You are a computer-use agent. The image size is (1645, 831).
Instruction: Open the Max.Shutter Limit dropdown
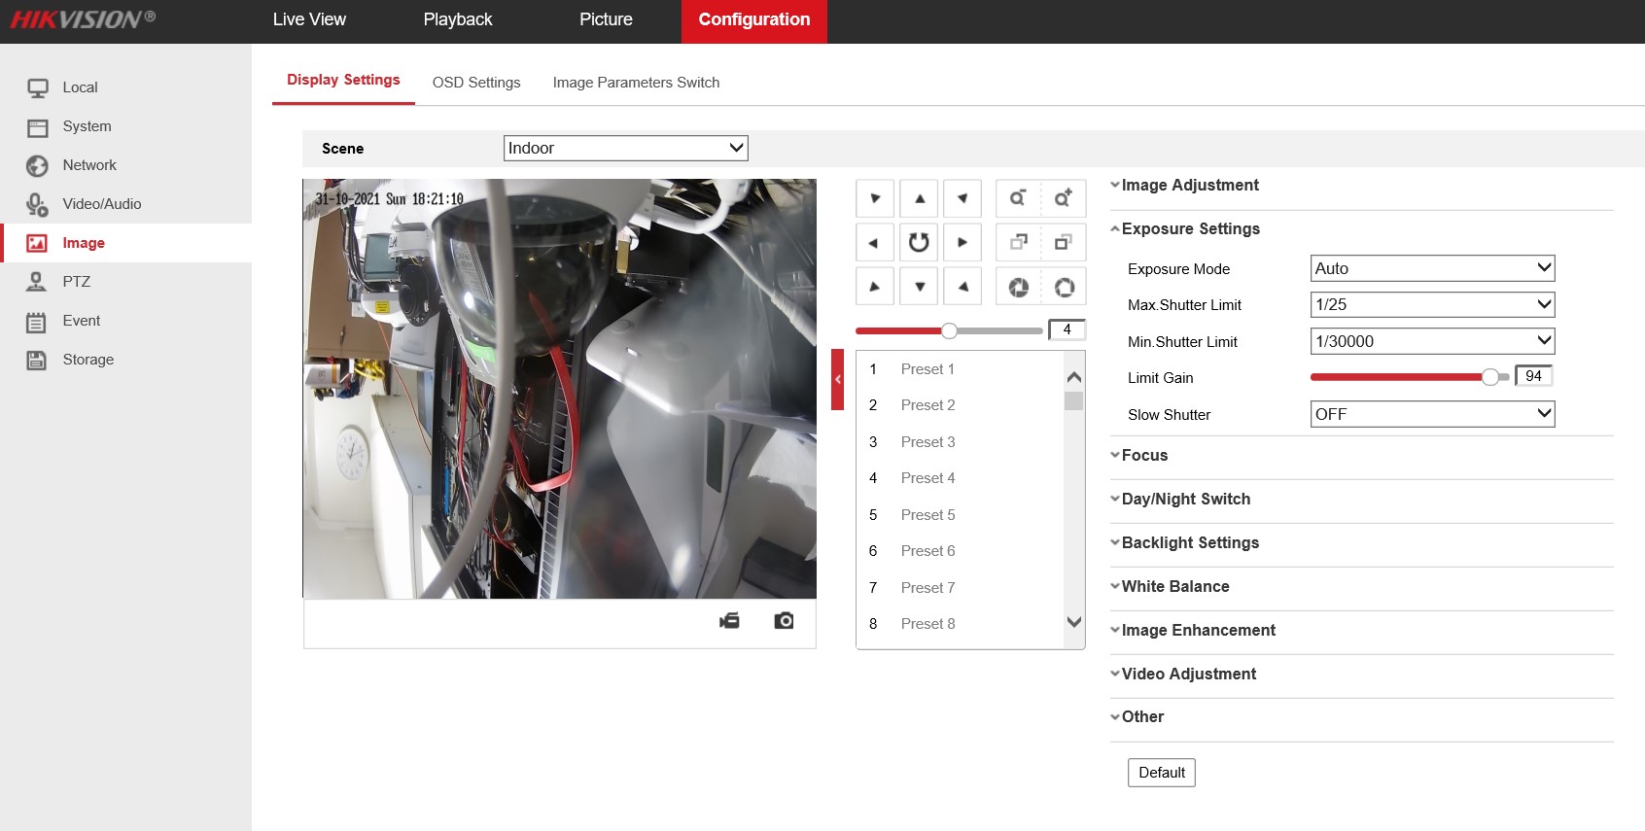click(1432, 304)
